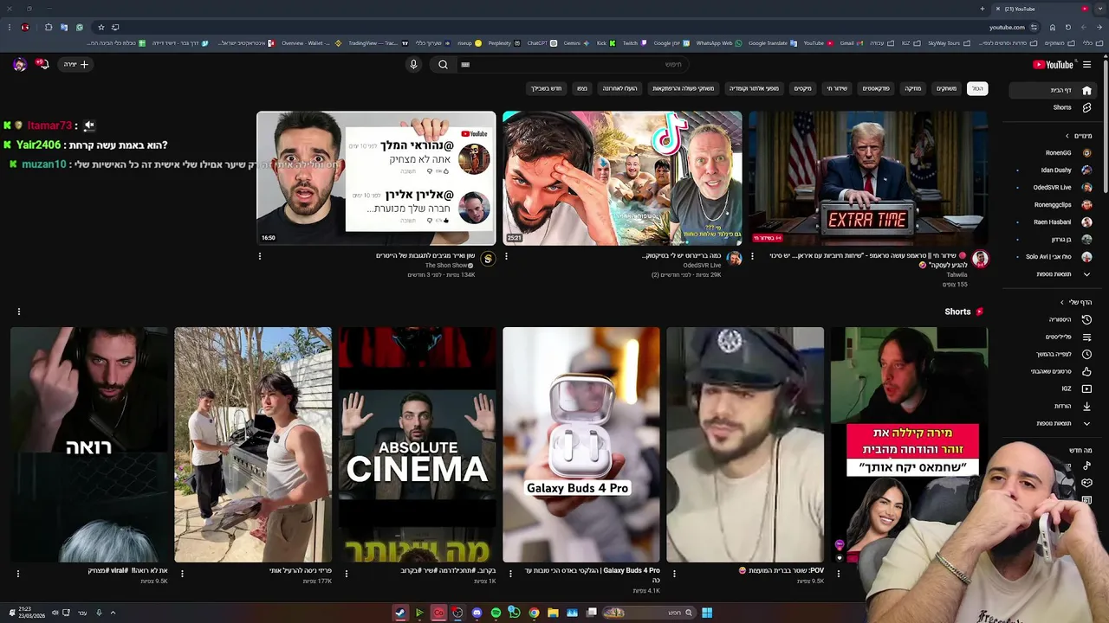Screen dimensions: 1109x623
Task: Open Liked videos (סרטונים שאהבתי) in the sidebar
Action: pyautogui.click(x=1051, y=371)
